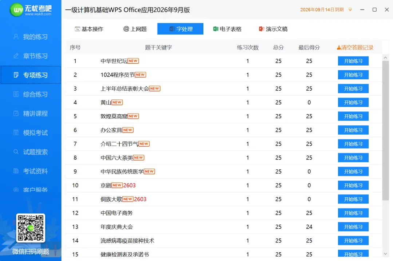Image resolution: width=393 pixels, height=261 pixels.
Task: Start practice for 敦煌莫高窟
Action: click(x=353, y=116)
